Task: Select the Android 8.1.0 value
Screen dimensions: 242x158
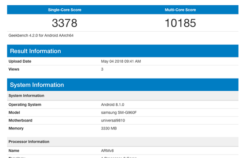Action: click(x=113, y=104)
